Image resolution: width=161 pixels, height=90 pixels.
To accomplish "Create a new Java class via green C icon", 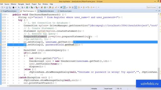I will [x=45, y=7].
